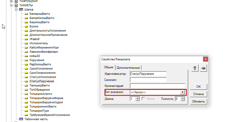Click the Табличная часть table icon
Screen dimensions: 230x122
(21, 119)
